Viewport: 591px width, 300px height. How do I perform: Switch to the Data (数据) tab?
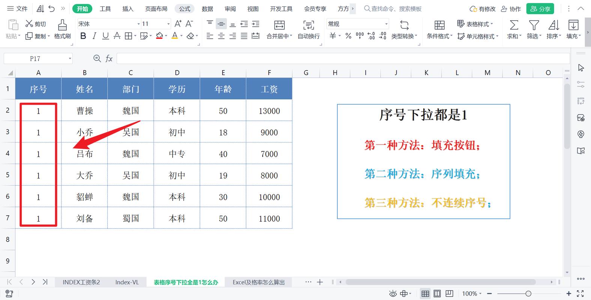[x=208, y=9]
